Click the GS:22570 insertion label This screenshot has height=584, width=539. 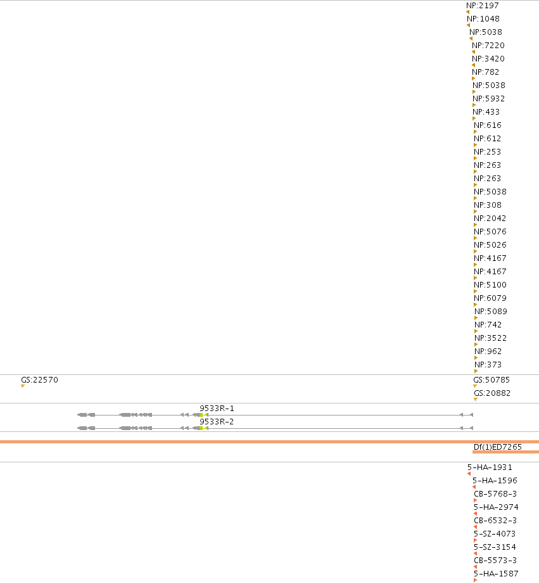tap(39, 380)
